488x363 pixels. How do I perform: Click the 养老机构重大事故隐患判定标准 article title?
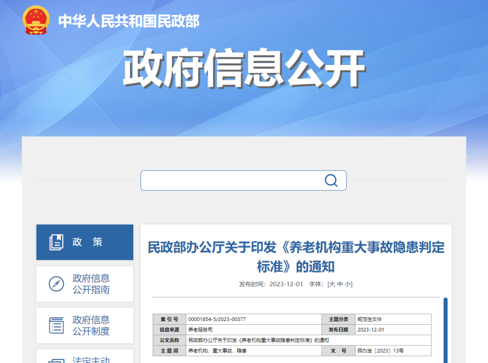click(x=296, y=256)
